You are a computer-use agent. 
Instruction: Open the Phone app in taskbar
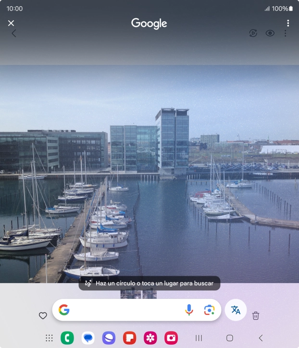pyautogui.click(x=67, y=338)
